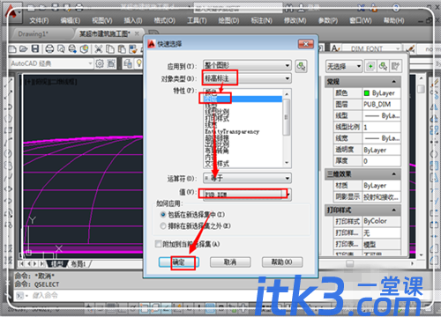441x317 pixels.
Task: Click the text style icon left of DIM_FONT
Action: coord(335,48)
